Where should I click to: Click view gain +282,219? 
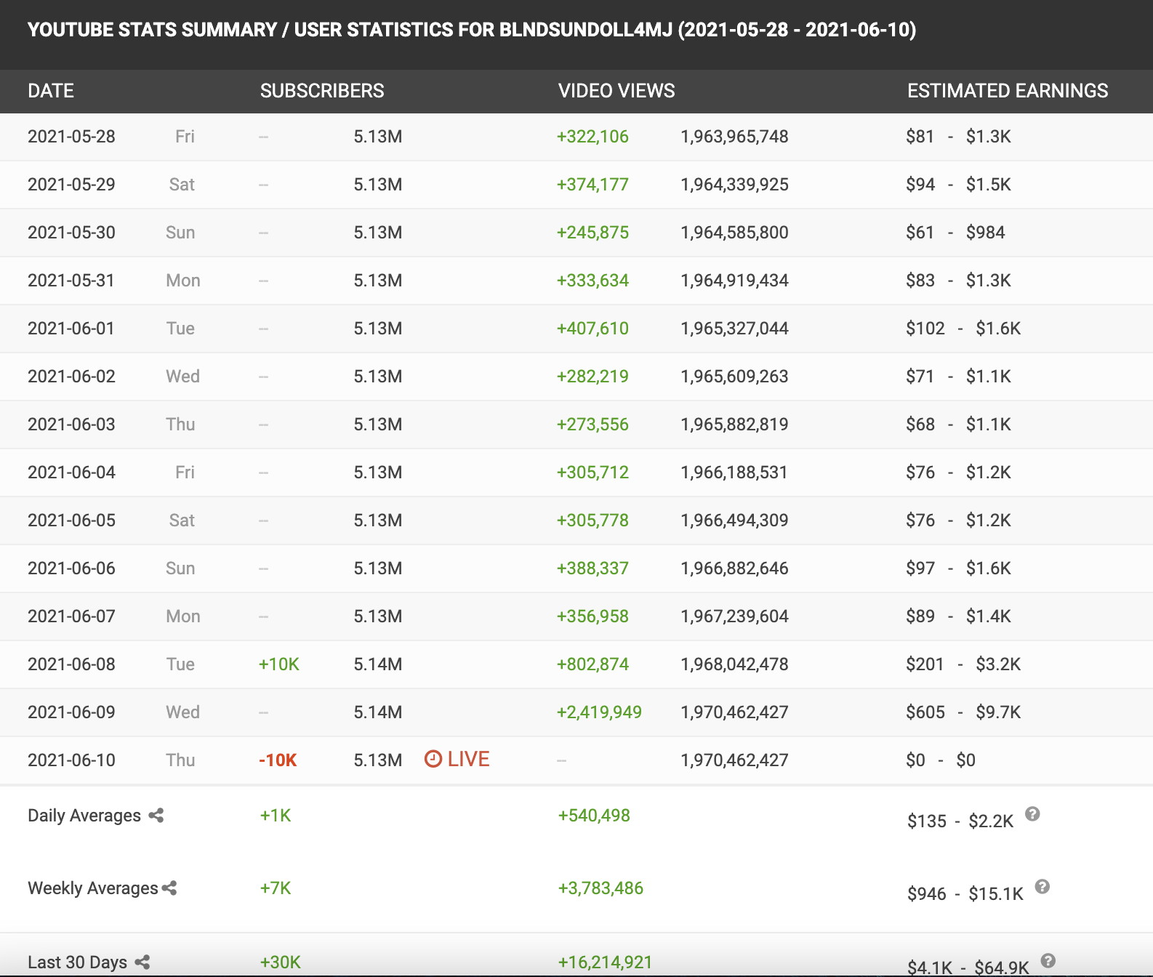(592, 377)
